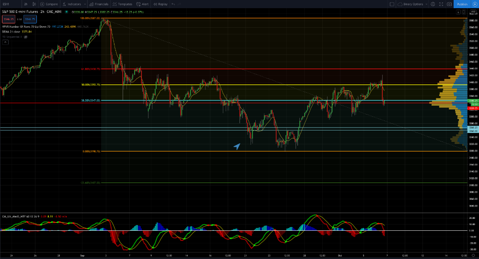Click the cyan 3360.00 price axis label
The height and width of the screenshot is (259, 479).
tap(473, 131)
